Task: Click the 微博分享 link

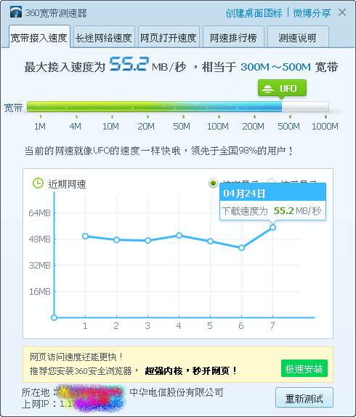Action: (x=312, y=13)
